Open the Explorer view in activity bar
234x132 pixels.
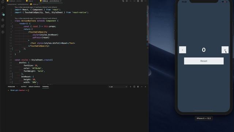click(3, 2)
